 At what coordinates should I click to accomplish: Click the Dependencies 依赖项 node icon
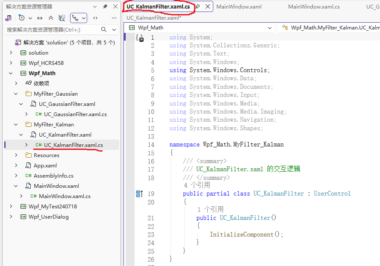28,83
